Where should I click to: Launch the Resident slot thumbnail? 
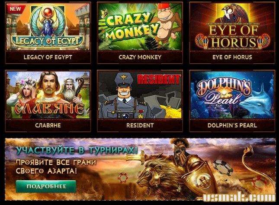tap(140, 95)
